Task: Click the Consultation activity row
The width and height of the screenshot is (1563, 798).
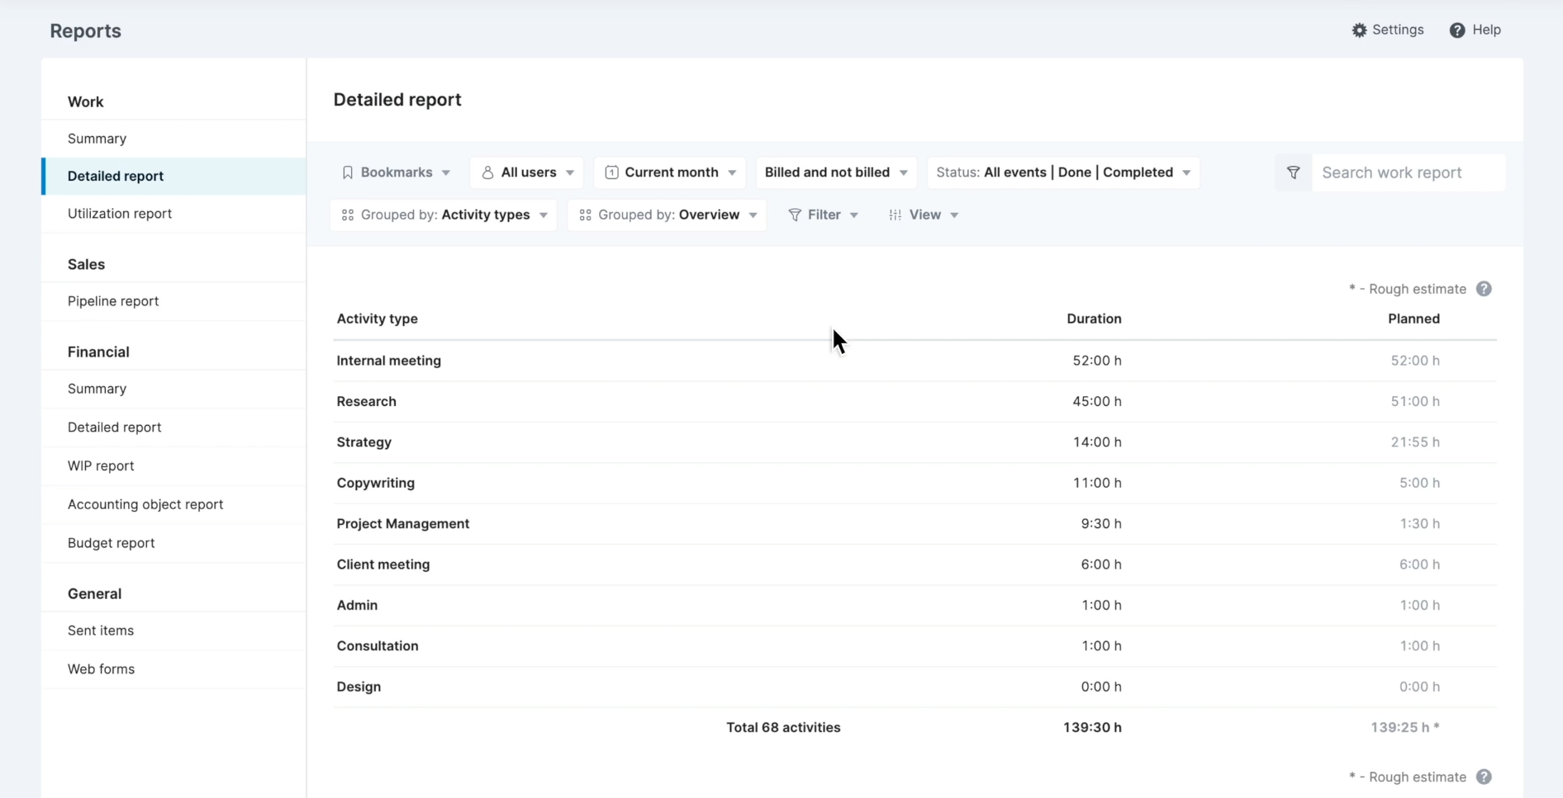Action: pyautogui.click(x=915, y=646)
